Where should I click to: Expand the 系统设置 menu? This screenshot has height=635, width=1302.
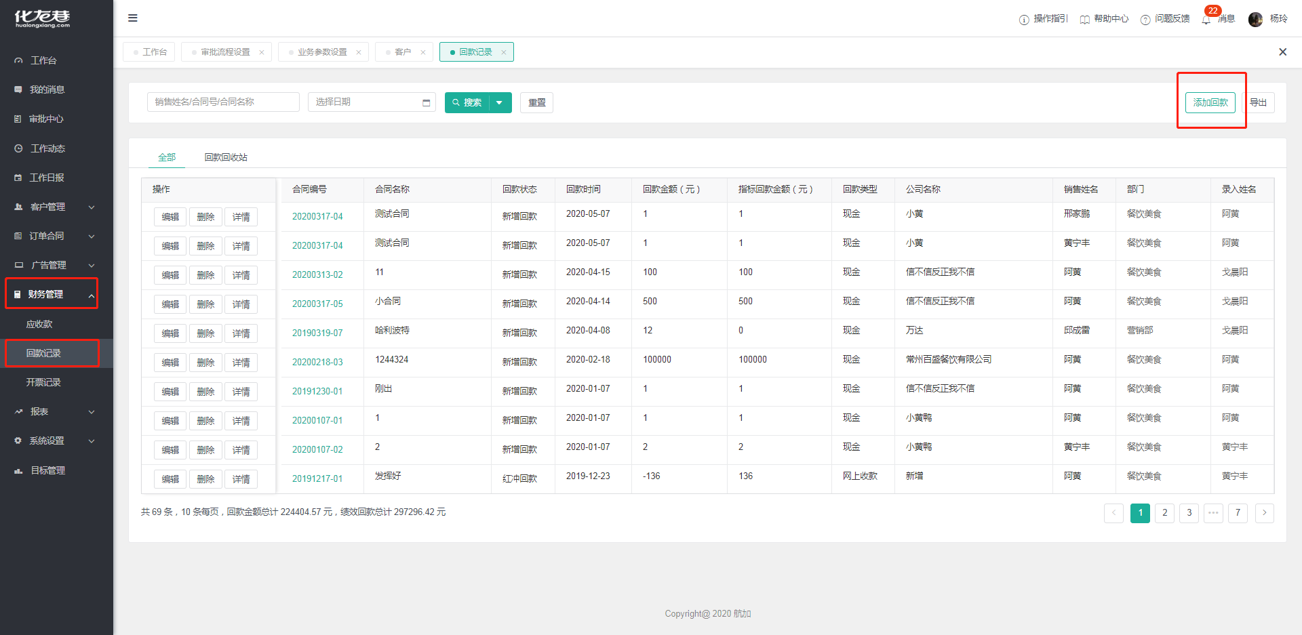(56, 441)
